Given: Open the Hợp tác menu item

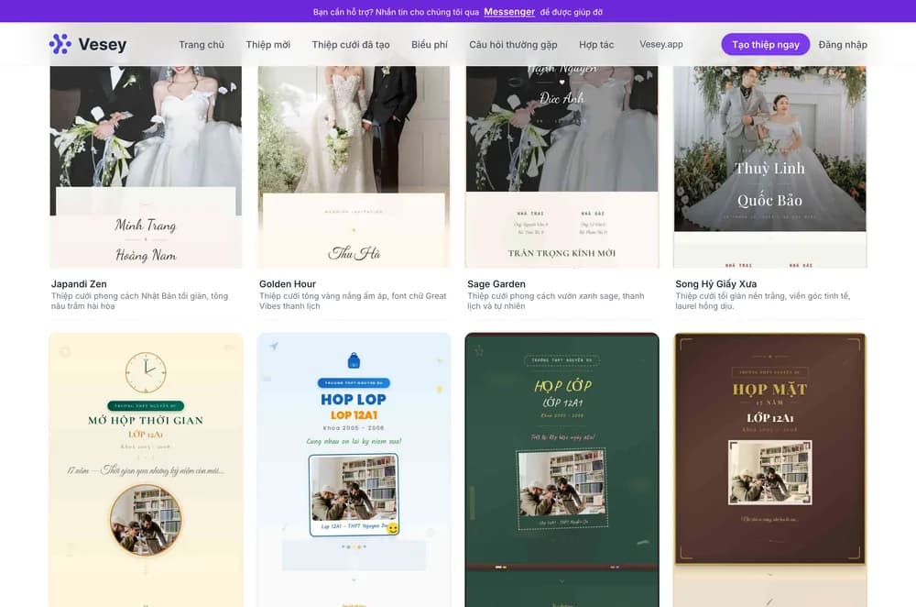Looking at the screenshot, I should tap(596, 44).
